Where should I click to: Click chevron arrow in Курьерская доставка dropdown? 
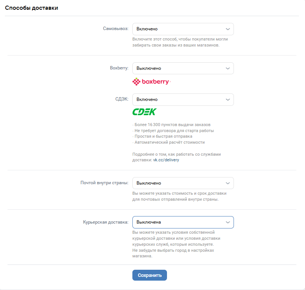[x=228, y=222]
